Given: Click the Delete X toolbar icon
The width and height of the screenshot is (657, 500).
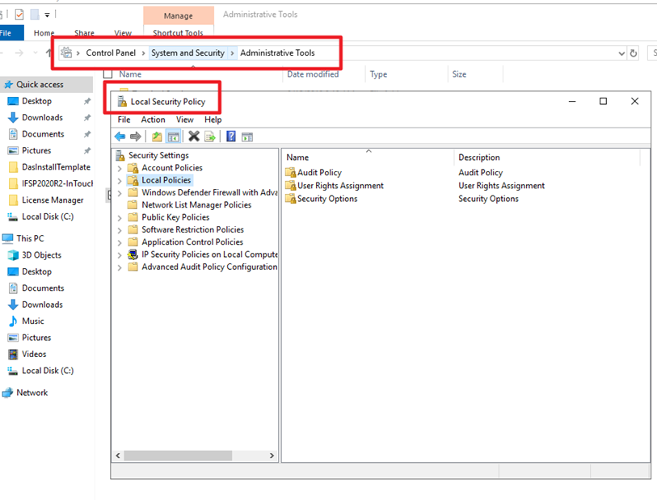Looking at the screenshot, I should click(194, 136).
